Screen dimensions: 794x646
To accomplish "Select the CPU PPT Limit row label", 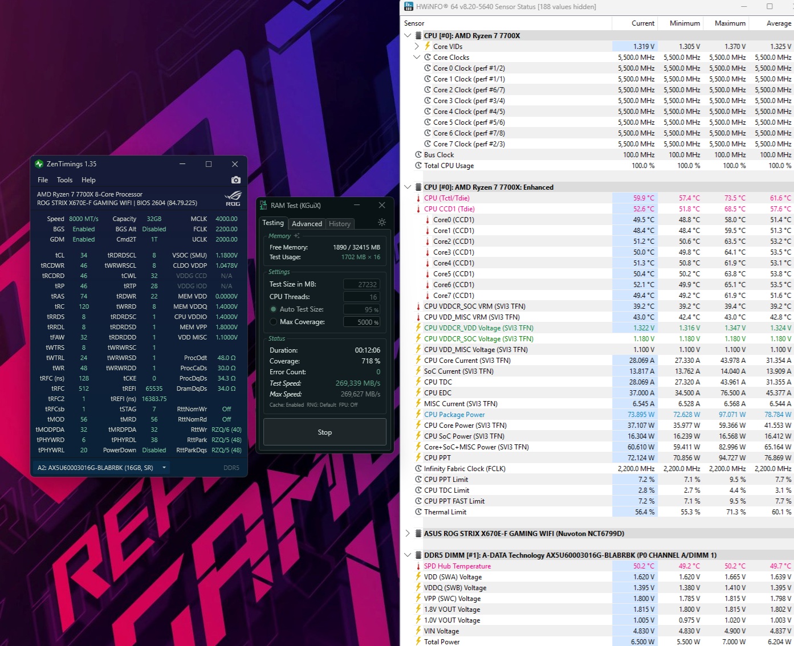I will click(446, 480).
